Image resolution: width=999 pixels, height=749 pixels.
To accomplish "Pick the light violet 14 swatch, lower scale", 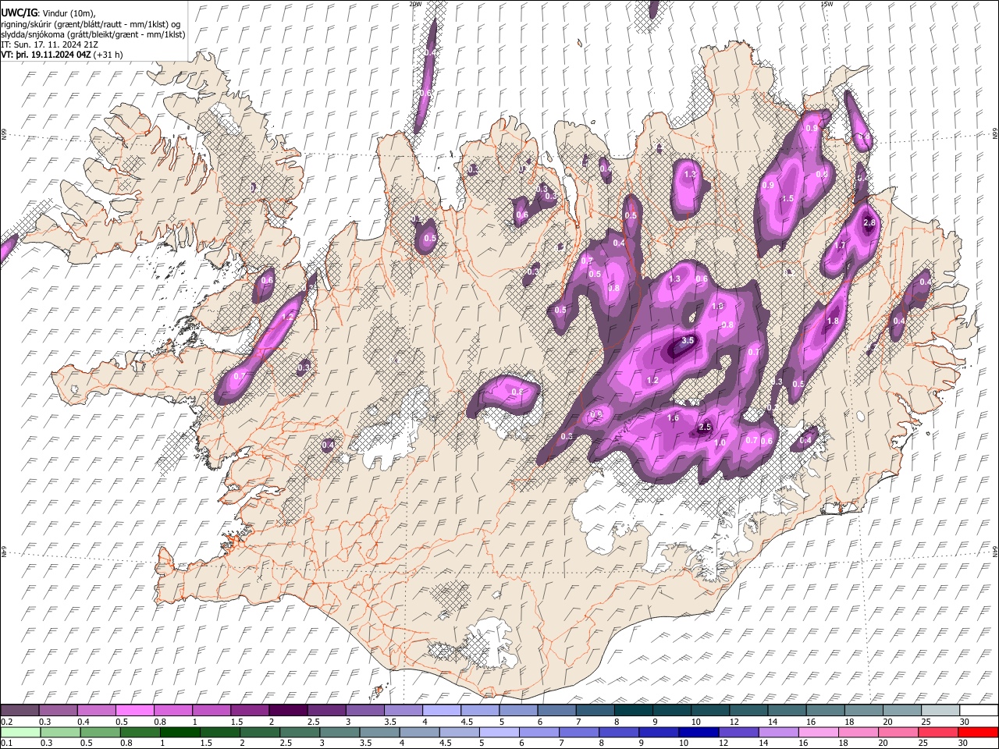I will [x=777, y=733].
